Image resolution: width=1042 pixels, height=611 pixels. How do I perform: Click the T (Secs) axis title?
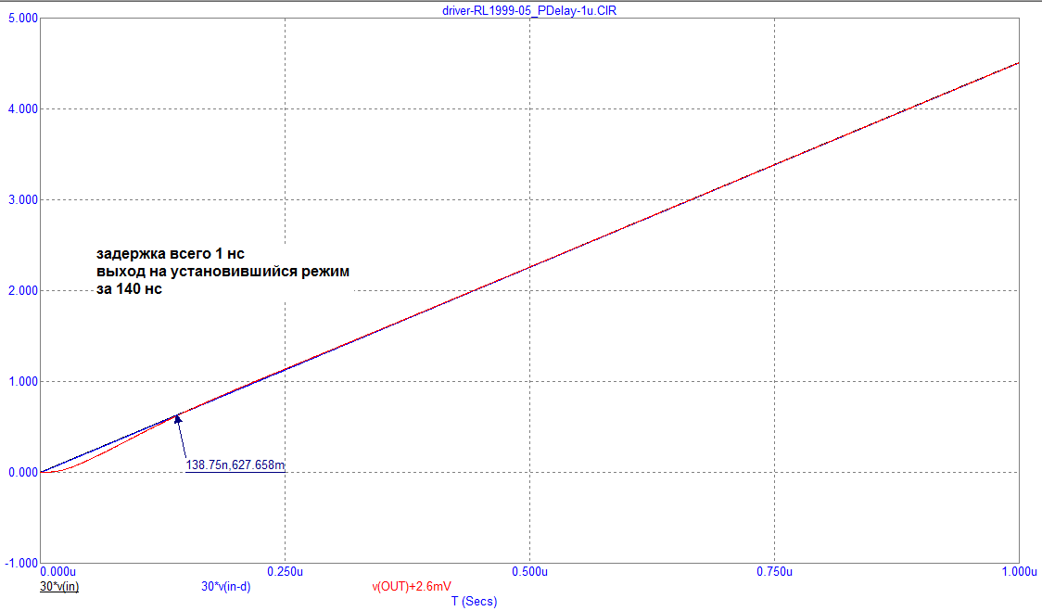click(474, 601)
